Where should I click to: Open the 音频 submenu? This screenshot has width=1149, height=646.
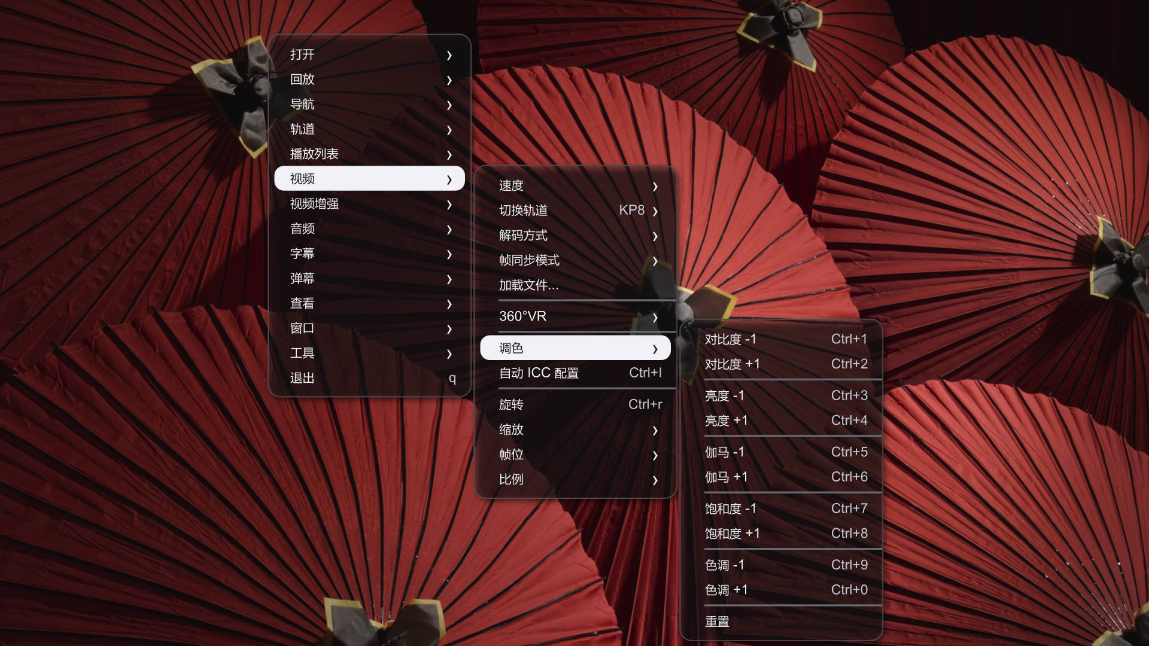click(x=369, y=228)
